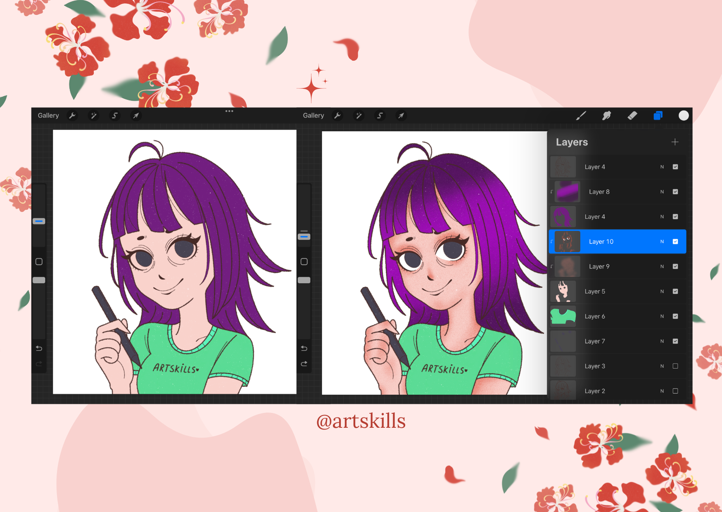Select the Brush tool
This screenshot has height=512, width=722.
coord(581,116)
